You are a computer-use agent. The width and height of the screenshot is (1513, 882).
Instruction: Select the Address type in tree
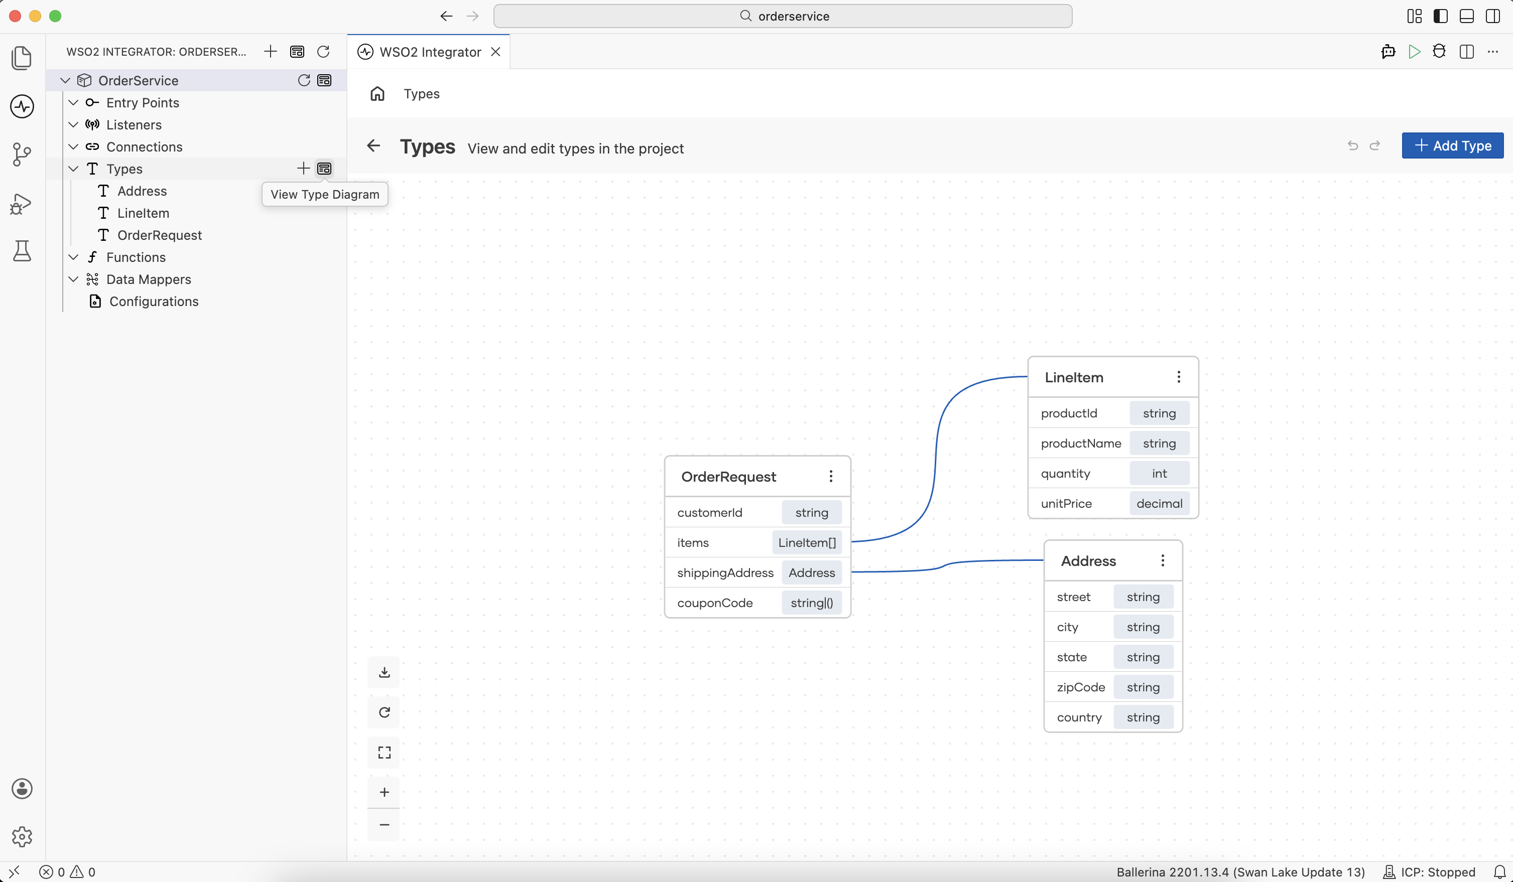142,191
